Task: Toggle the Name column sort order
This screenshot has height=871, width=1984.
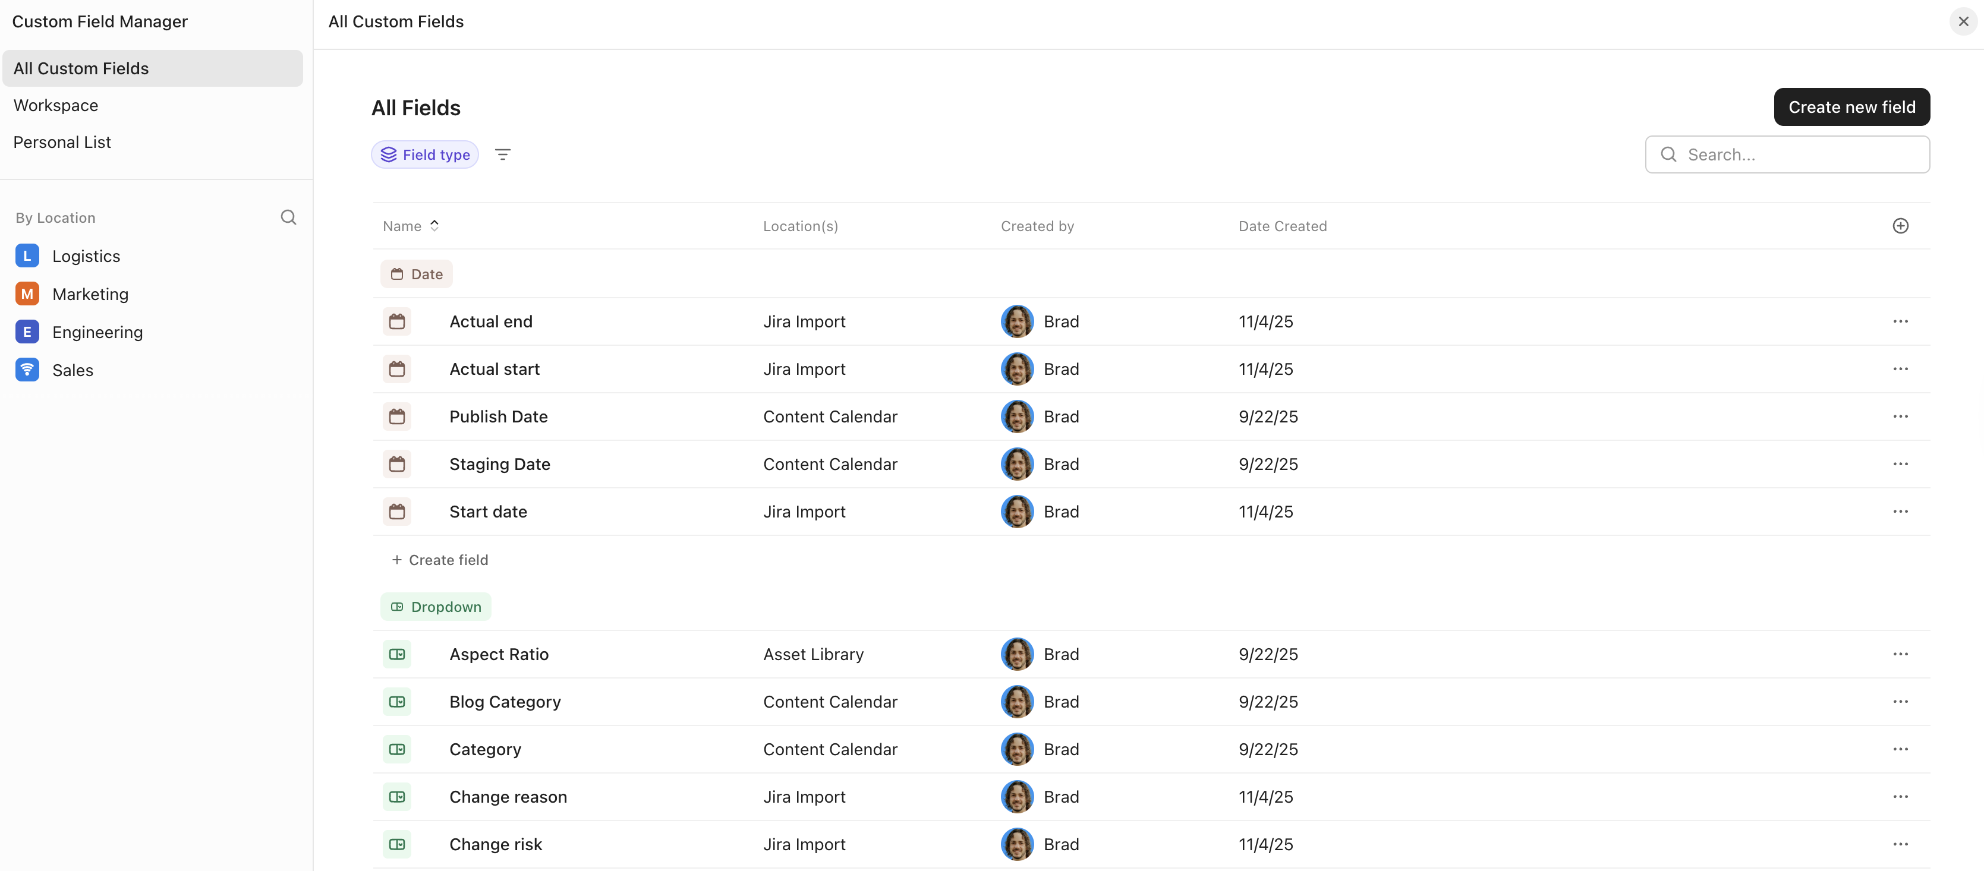Action: pyautogui.click(x=434, y=226)
